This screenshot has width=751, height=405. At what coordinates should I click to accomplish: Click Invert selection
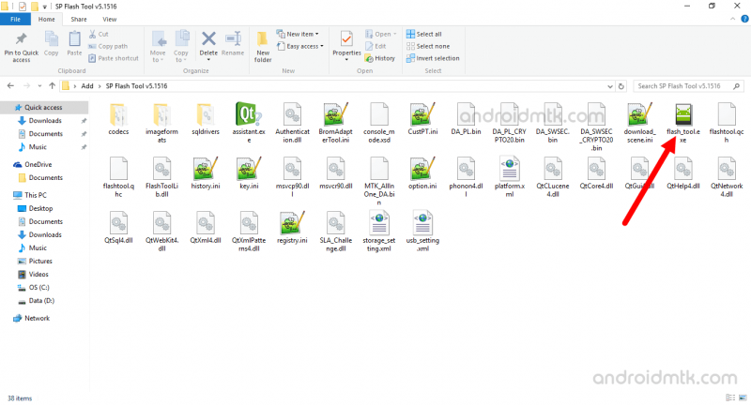point(433,58)
